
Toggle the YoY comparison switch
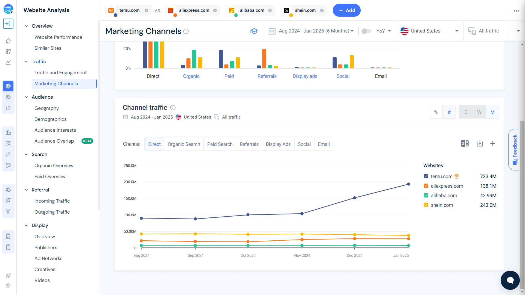[x=366, y=31]
